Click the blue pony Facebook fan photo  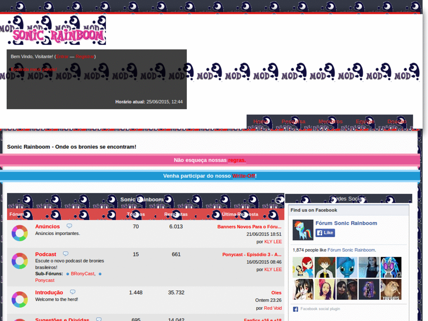(x=346, y=267)
